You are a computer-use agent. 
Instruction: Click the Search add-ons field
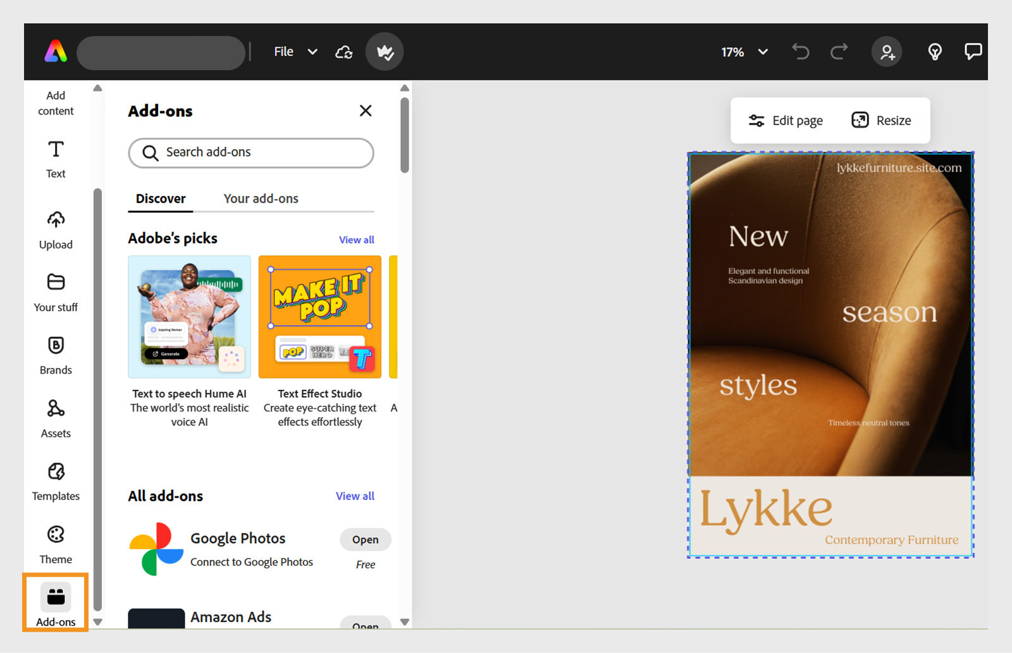point(251,152)
